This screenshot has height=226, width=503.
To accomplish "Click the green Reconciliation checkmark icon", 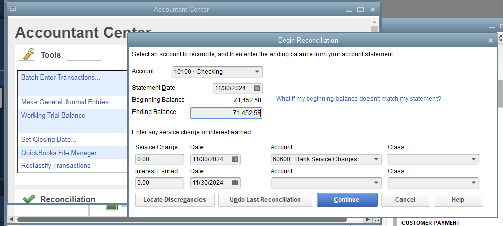I will (29, 199).
